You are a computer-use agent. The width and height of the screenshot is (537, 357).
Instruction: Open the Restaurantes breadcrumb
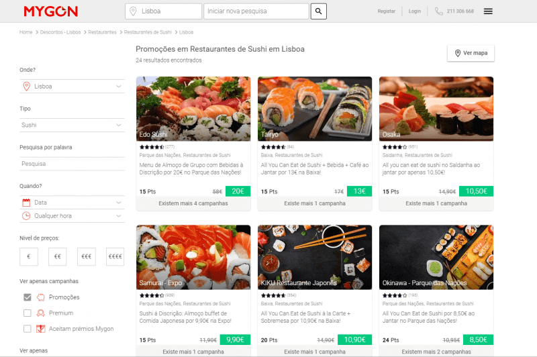pos(103,32)
